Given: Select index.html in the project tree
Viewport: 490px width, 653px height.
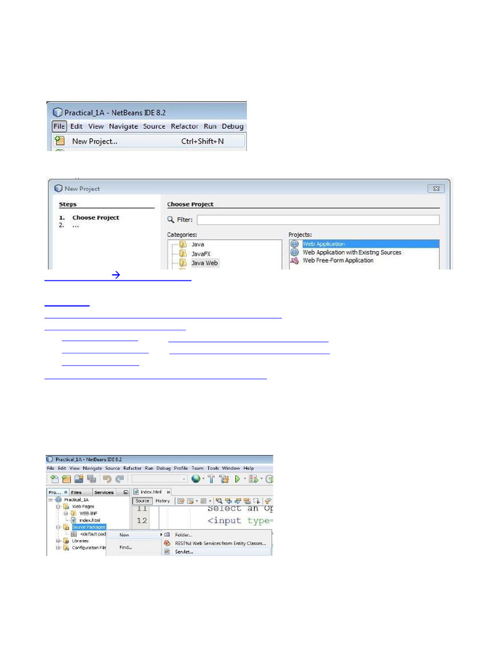Looking at the screenshot, I should click(x=89, y=520).
